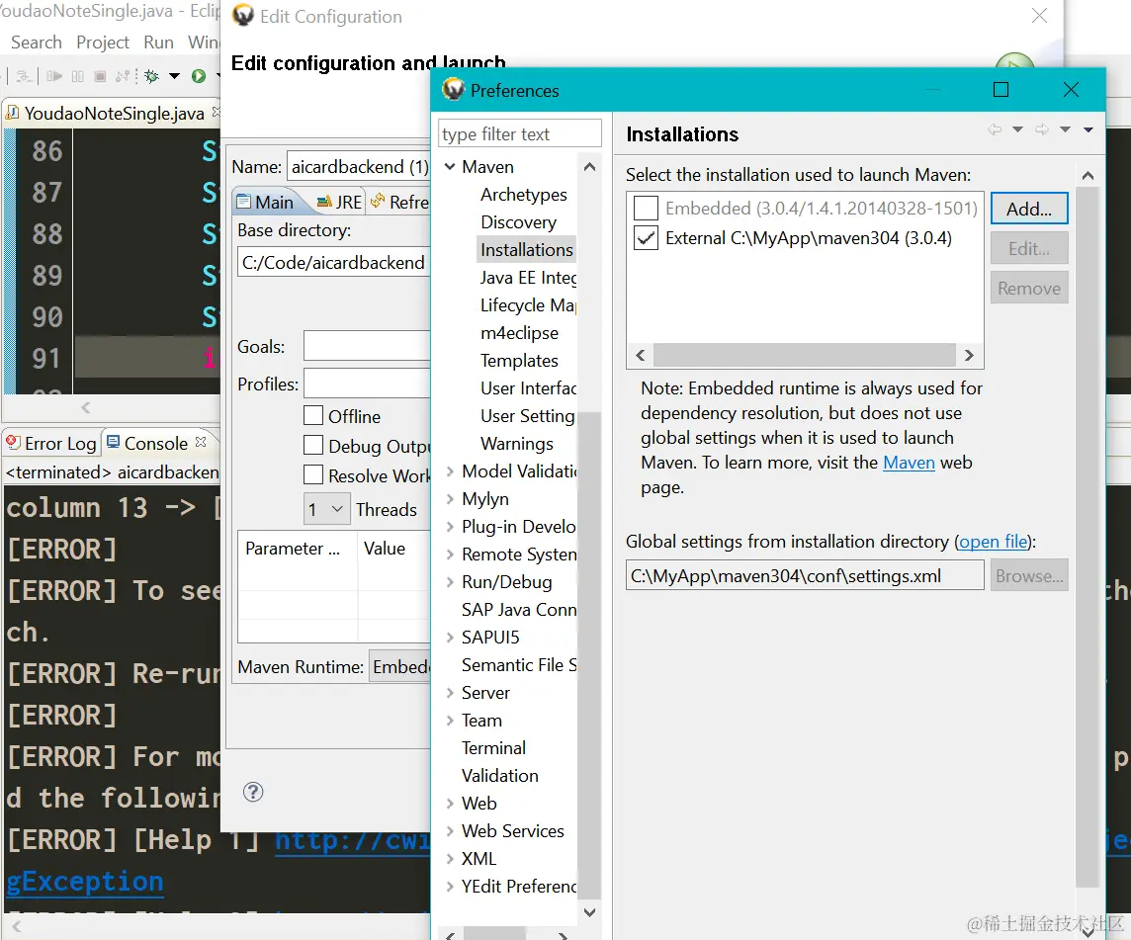Open the forward history dropdown in Preferences
Screen dimensions: 1131x940
click(x=1066, y=129)
